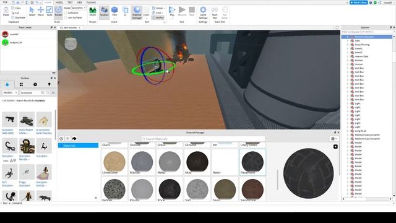Enable the Collisions checkbox
This screenshot has height=223, width=396.
point(66,12)
